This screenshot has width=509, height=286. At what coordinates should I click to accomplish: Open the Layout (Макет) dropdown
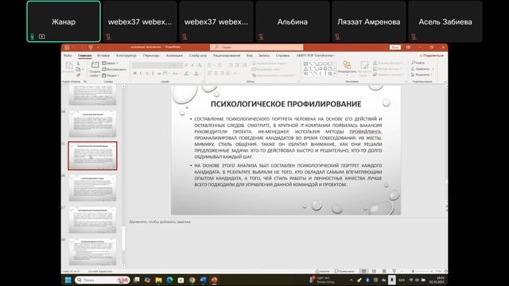click(111, 64)
